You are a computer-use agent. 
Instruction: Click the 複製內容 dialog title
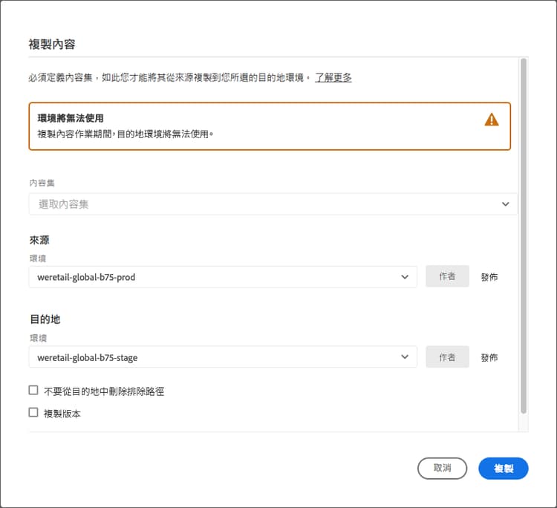point(52,44)
